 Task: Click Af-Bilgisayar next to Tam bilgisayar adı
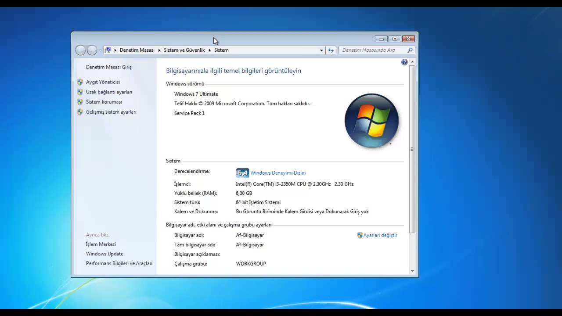pos(250,245)
